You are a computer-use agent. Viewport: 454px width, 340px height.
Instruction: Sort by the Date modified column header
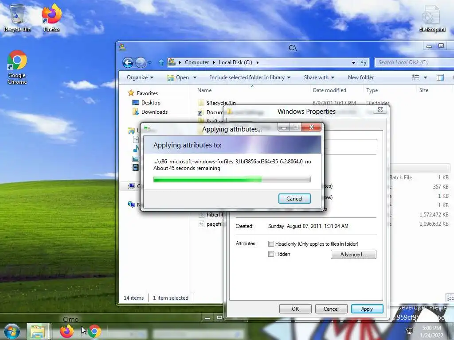[x=329, y=90]
